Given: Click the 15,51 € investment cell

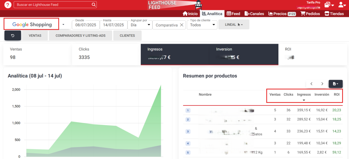Looking at the screenshot, I should click(322, 131).
